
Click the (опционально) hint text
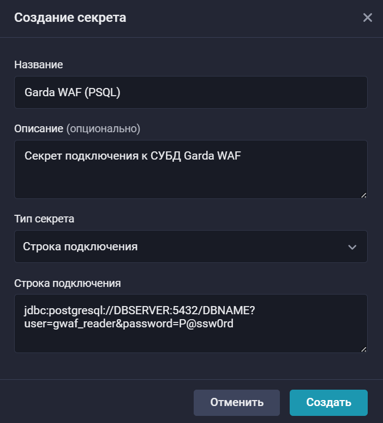[x=103, y=128]
